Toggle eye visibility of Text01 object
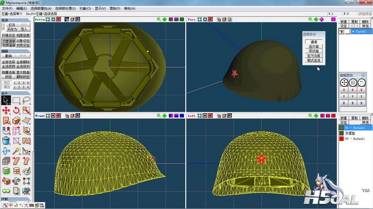Image resolution: width=373 pixels, height=209 pixels. tap(341, 32)
